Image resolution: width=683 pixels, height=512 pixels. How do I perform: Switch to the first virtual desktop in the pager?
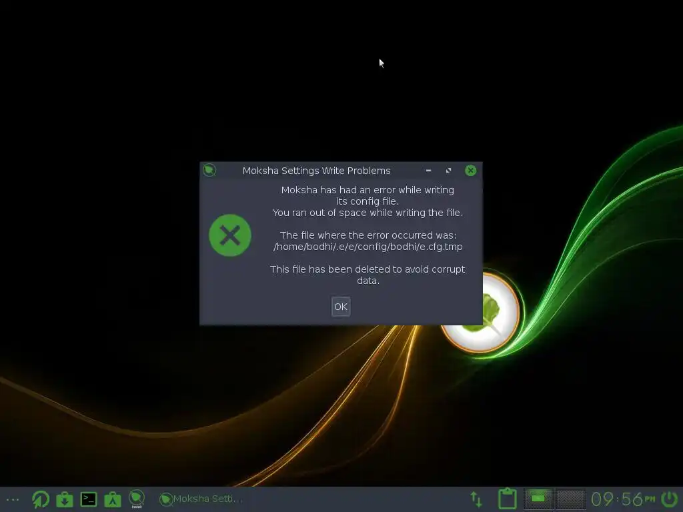click(539, 499)
